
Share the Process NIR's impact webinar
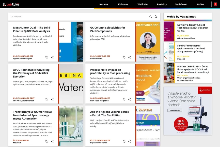(130, 99)
